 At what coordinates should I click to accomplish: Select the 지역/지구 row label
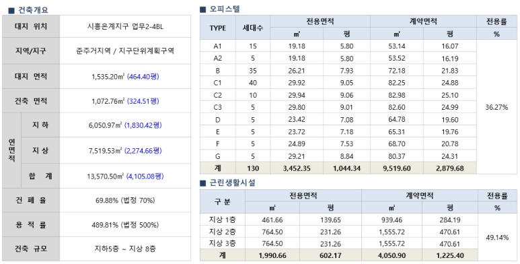(31, 51)
